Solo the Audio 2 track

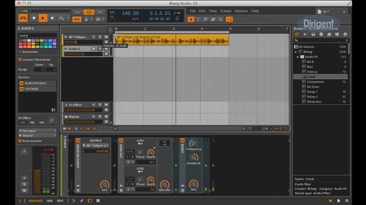pyautogui.click(x=100, y=49)
